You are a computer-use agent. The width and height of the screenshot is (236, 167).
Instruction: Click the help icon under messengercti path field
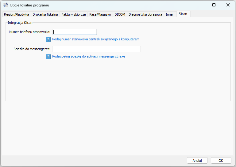pyautogui.click(x=48, y=57)
